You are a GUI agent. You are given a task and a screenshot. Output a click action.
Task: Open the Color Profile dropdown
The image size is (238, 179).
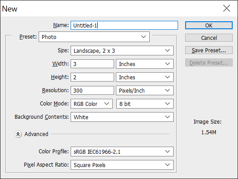122,152
